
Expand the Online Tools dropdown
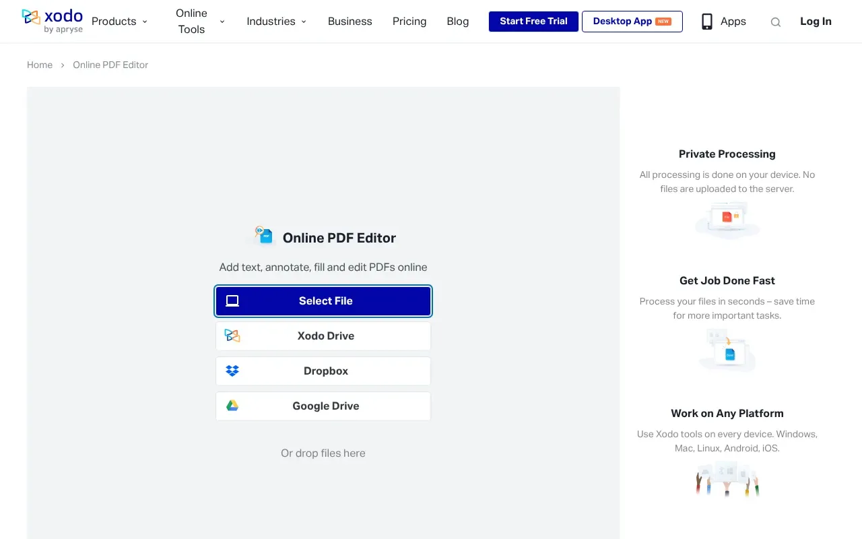pyautogui.click(x=199, y=22)
